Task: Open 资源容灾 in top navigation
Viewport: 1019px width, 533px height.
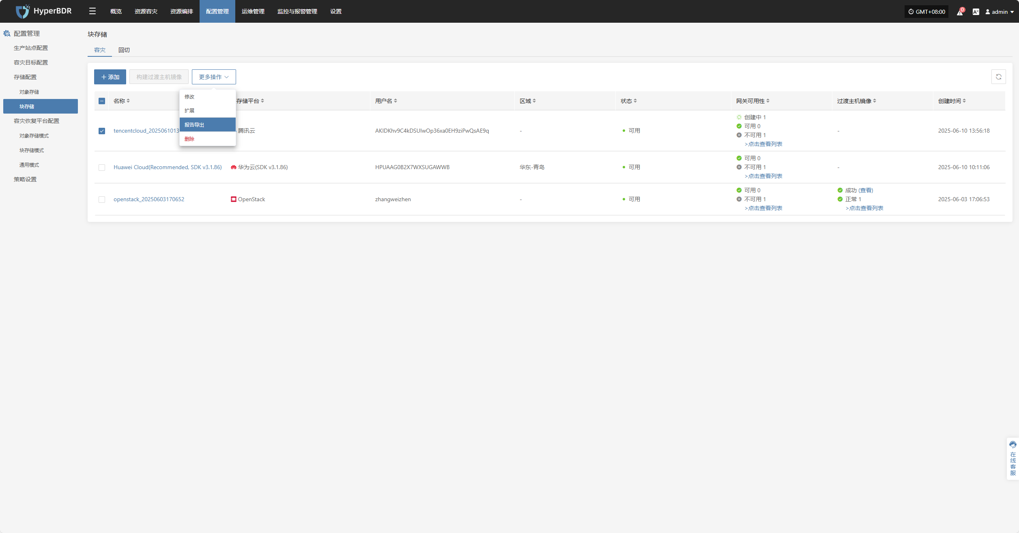Action: (146, 11)
